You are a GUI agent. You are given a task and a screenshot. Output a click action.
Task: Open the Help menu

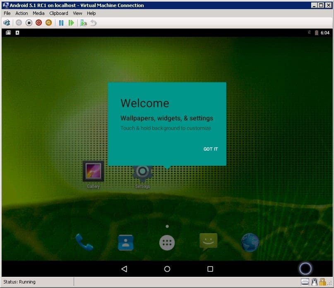(91, 13)
